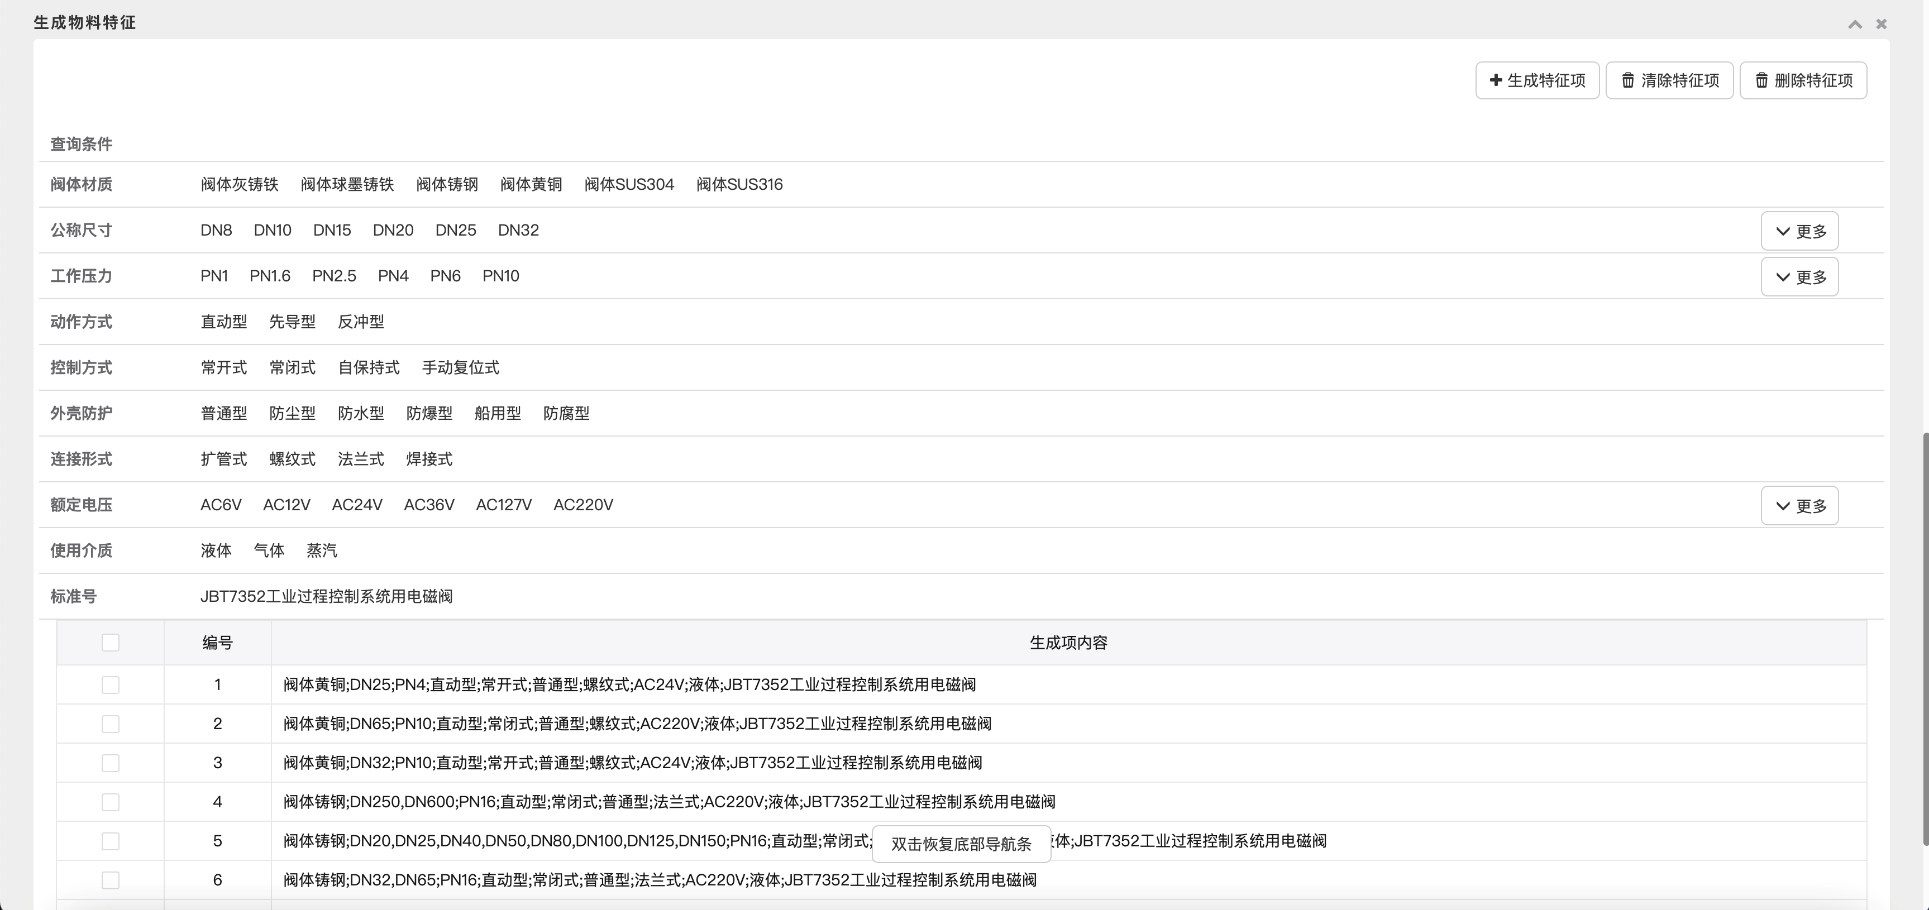The image size is (1929, 910).
Task: Pick the 防爆型 enclosure option
Action: pyautogui.click(x=429, y=413)
